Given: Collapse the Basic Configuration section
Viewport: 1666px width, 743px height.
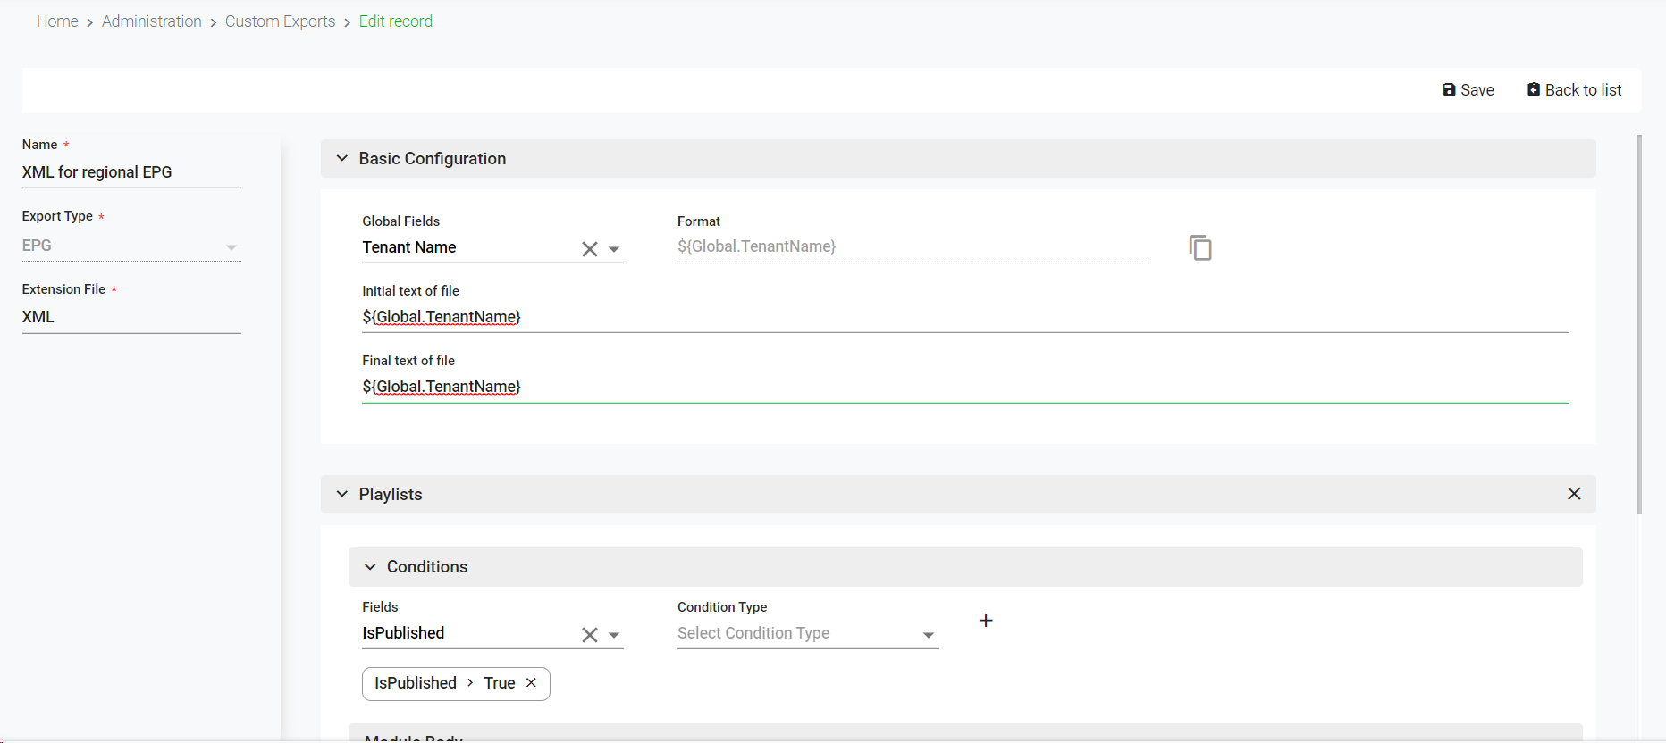Looking at the screenshot, I should (342, 158).
